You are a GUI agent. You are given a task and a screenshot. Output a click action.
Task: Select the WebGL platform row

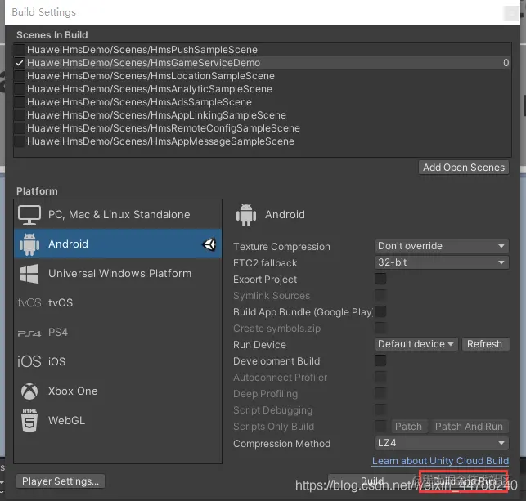[x=118, y=421]
